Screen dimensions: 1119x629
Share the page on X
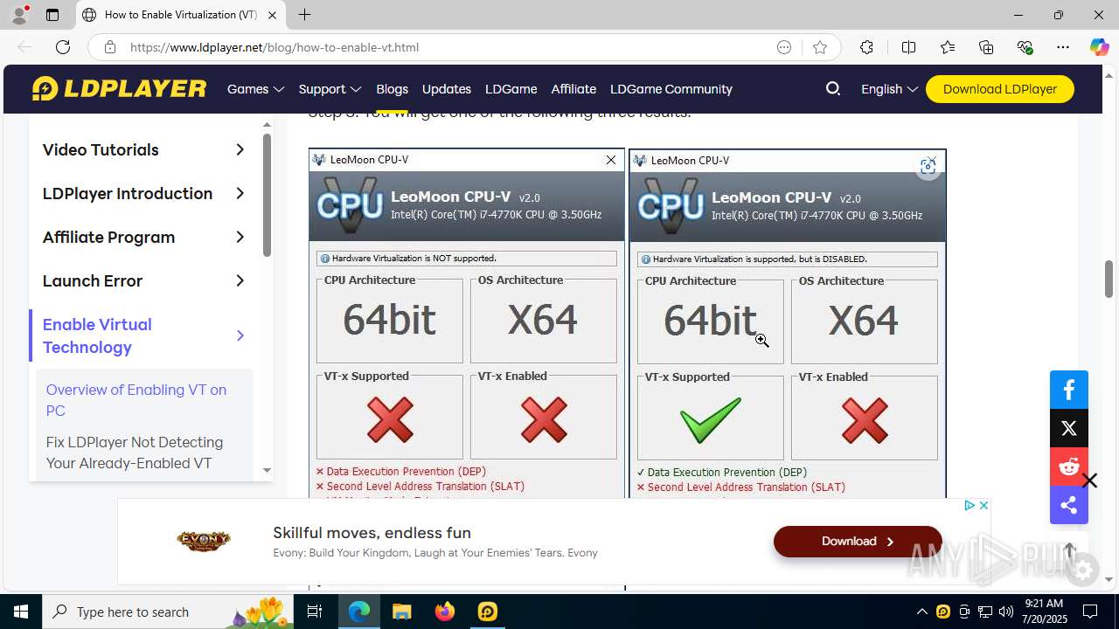coord(1069,428)
